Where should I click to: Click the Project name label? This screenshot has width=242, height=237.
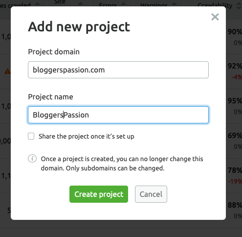click(50, 97)
